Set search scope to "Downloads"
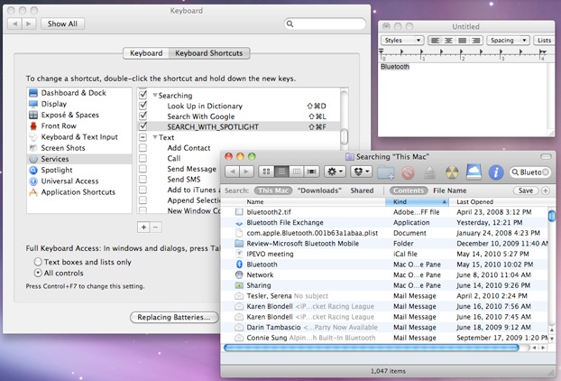Image resolution: width=561 pixels, height=381 pixels. [319, 190]
